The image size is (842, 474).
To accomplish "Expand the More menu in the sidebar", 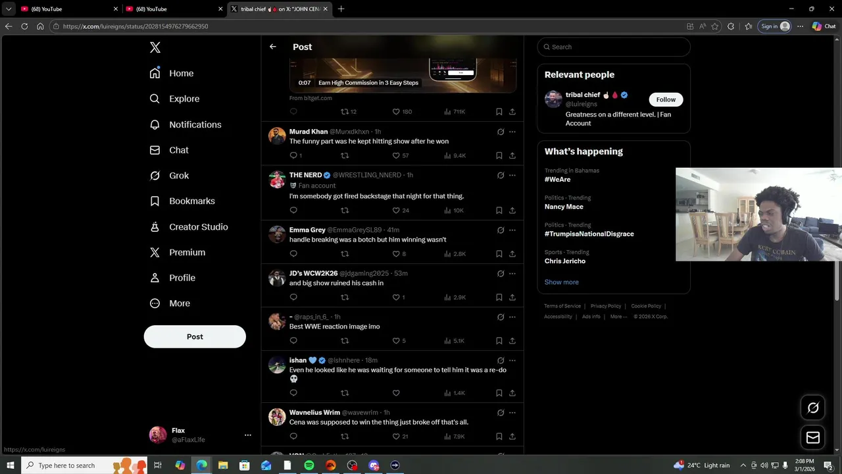I will click(x=170, y=303).
